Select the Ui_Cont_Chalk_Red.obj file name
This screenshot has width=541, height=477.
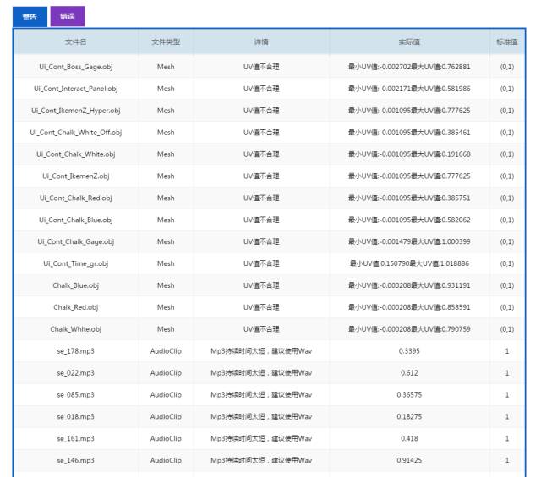pos(76,198)
